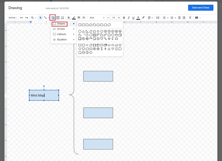Open the Actions menu
Viewport: 222px width, 161px height.
point(12,18)
